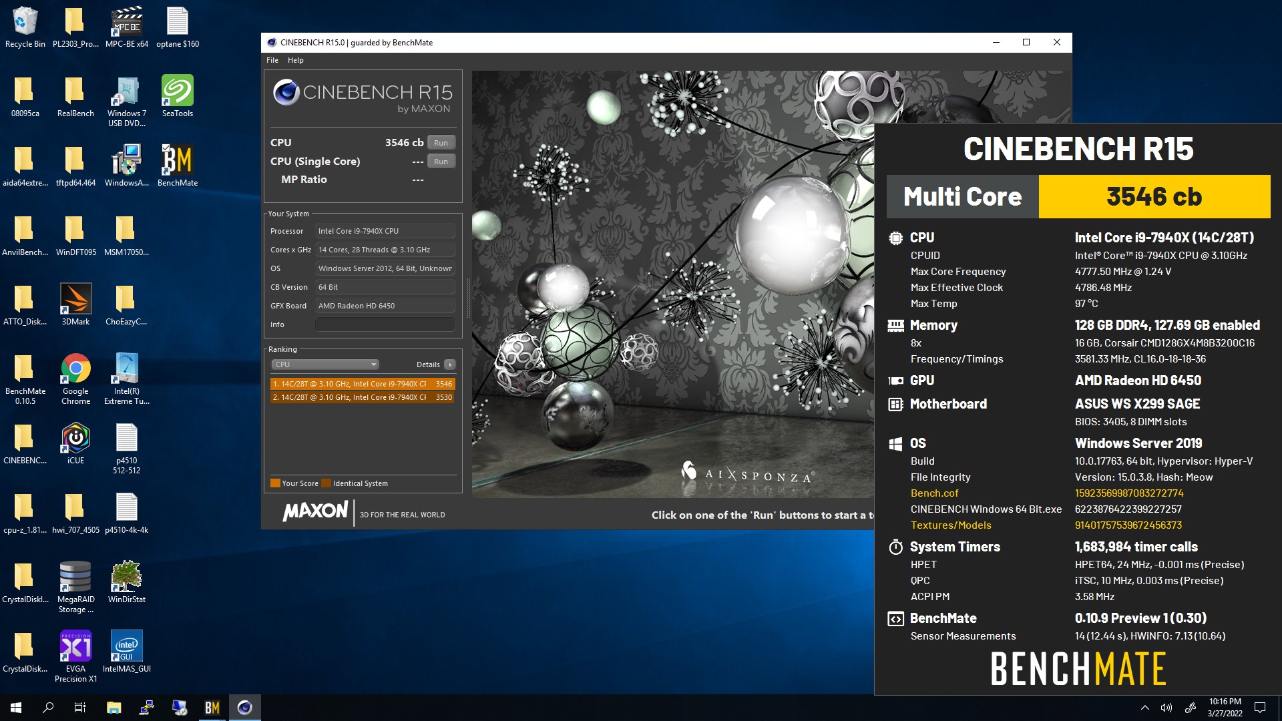1282x721 pixels.
Task: Click the taskbar clock showing 10:16 PM
Action: point(1225,708)
